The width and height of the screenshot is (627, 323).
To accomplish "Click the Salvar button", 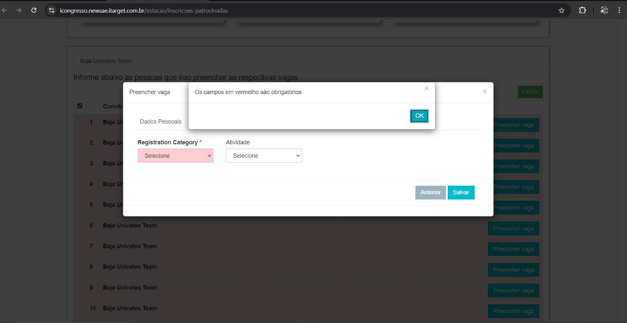I will [460, 193].
